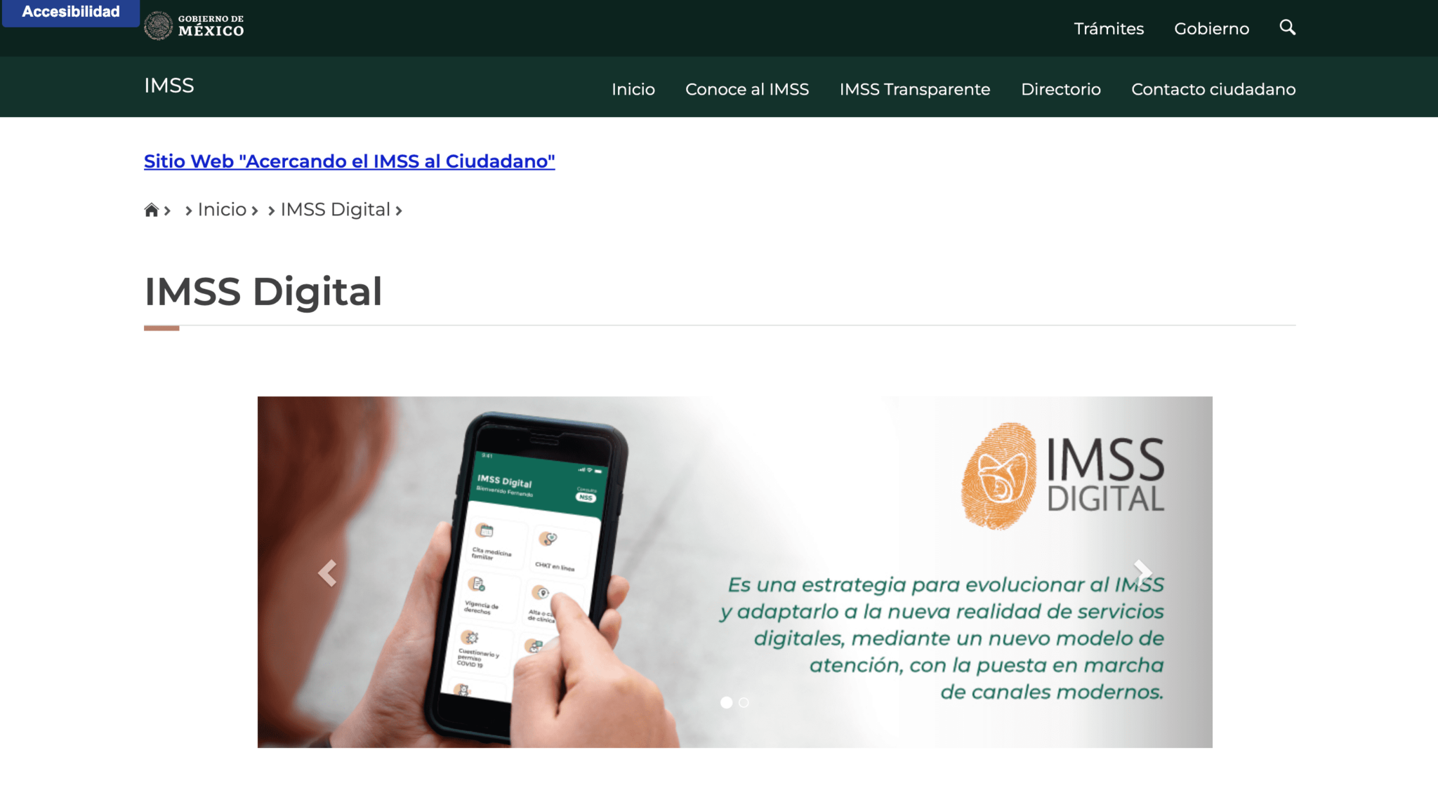Open the Accesibilidad button

[71, 12]
